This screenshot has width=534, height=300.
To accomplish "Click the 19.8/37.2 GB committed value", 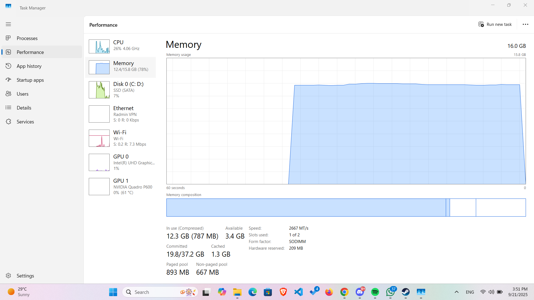I will coord(185,254).
